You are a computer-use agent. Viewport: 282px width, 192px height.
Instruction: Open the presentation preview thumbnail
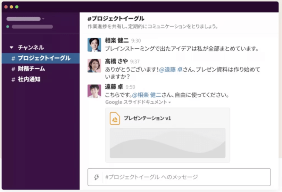167,143
